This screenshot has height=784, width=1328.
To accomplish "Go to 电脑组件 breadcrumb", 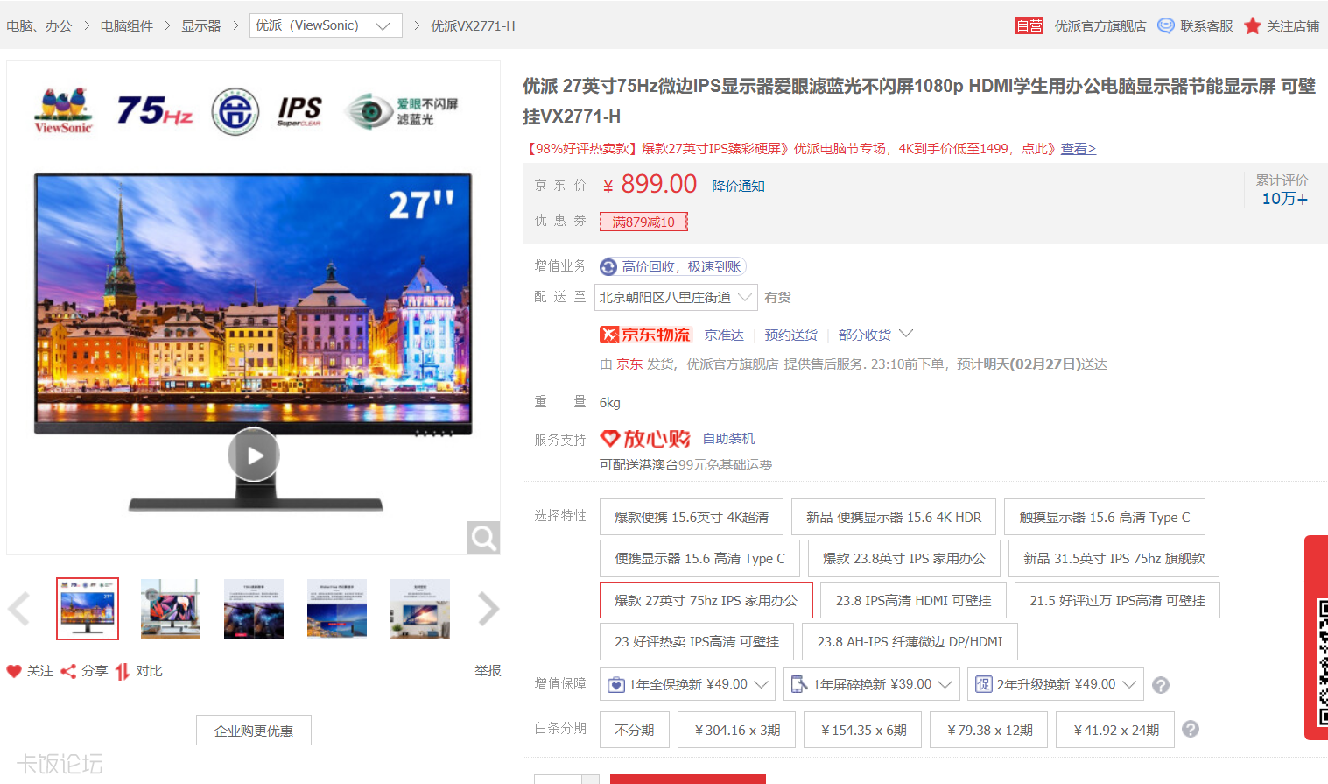I will coord(127,25).
